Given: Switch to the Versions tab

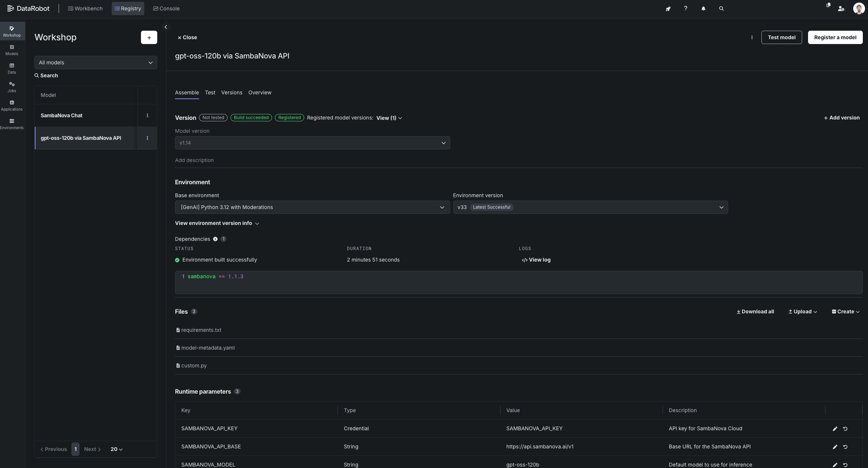Looking at the screenshot, I should click(x=232, y=92).
